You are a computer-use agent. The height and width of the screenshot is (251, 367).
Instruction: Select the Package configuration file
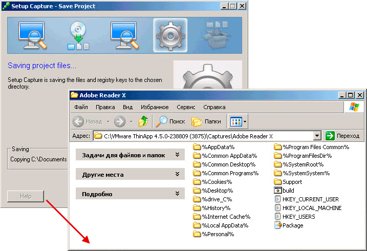pos(289,225)
